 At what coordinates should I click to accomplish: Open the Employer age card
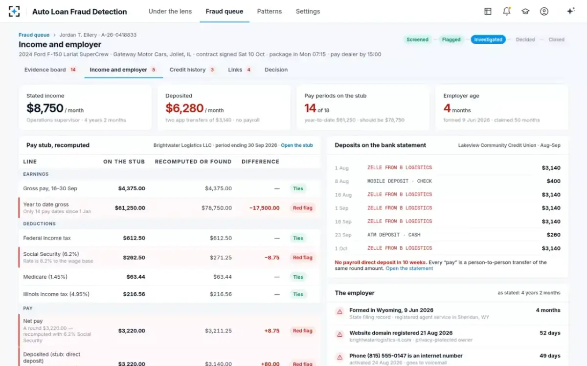[x=502, y=107]
